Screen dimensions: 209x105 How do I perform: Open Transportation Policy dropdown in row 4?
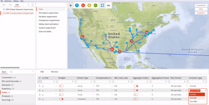pos(112,99)
